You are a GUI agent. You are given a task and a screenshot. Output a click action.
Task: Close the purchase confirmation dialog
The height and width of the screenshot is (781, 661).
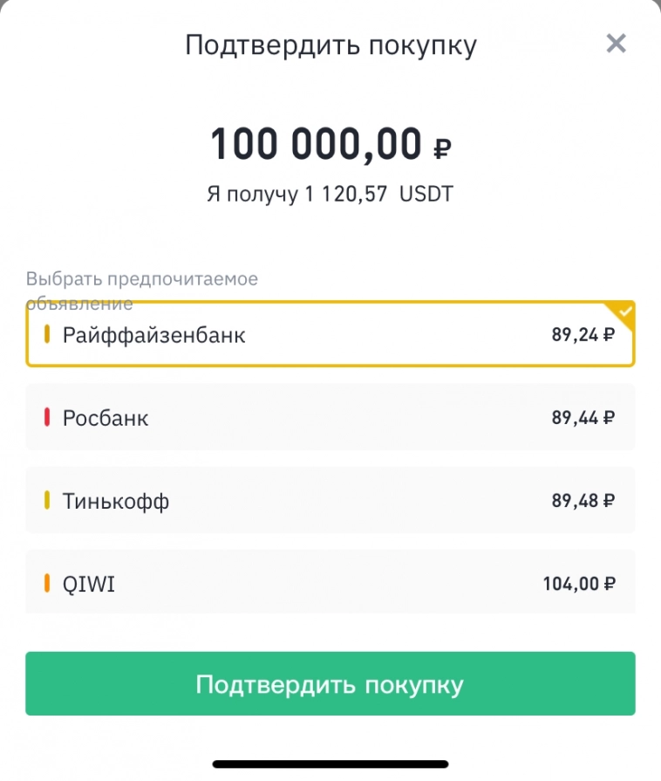click(616, 44)
